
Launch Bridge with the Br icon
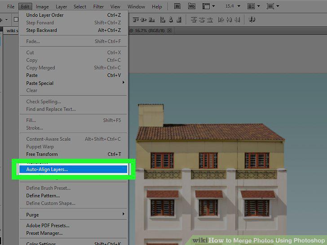(x=177, y=6)
